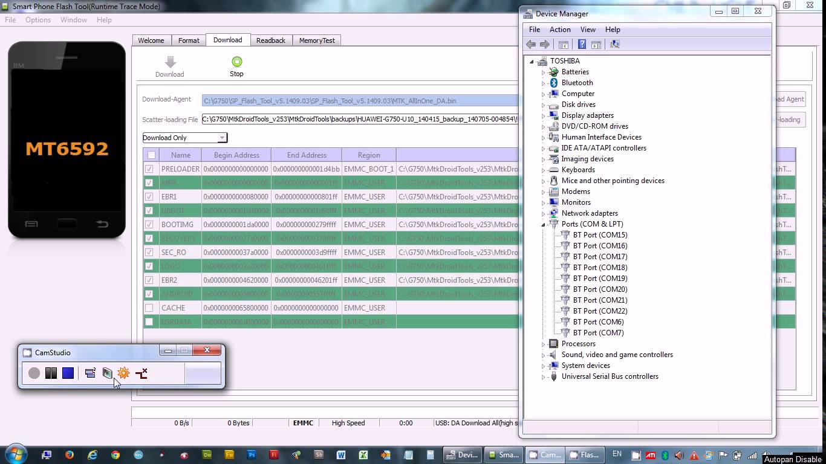Select the Modems category in device tree

coord(576,192)
